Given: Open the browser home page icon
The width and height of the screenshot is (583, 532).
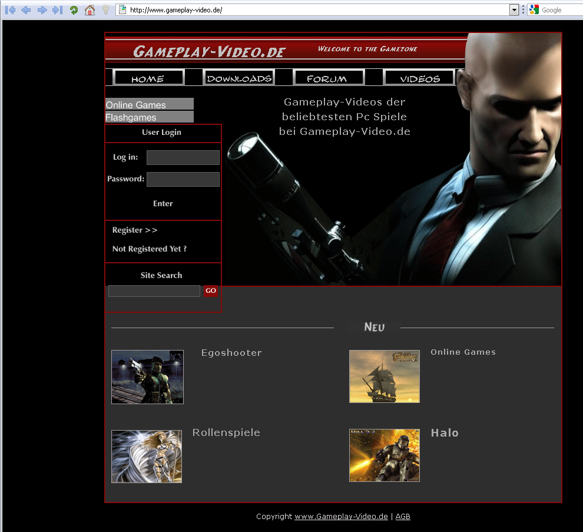Looking at the screenshot, I should coord(90,9).
